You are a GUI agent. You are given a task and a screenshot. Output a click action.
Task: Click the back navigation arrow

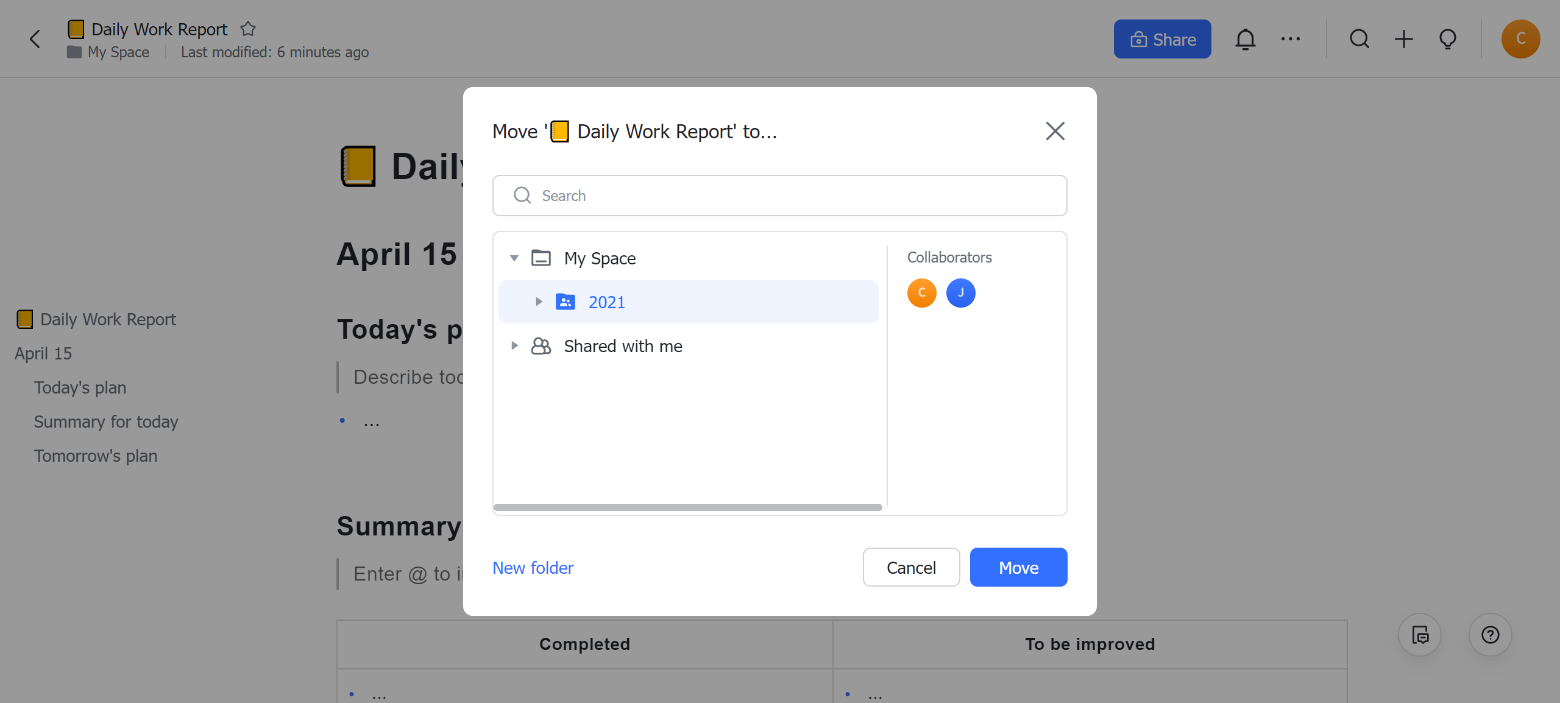35,38
